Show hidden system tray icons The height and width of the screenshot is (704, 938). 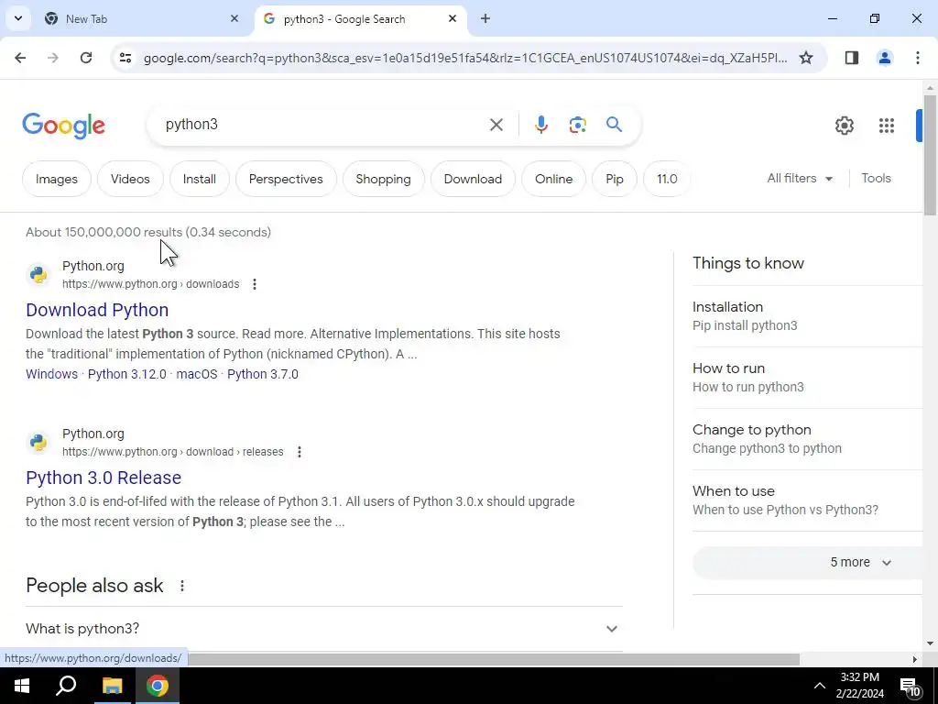pyautogui.click(x=820, y=686)
